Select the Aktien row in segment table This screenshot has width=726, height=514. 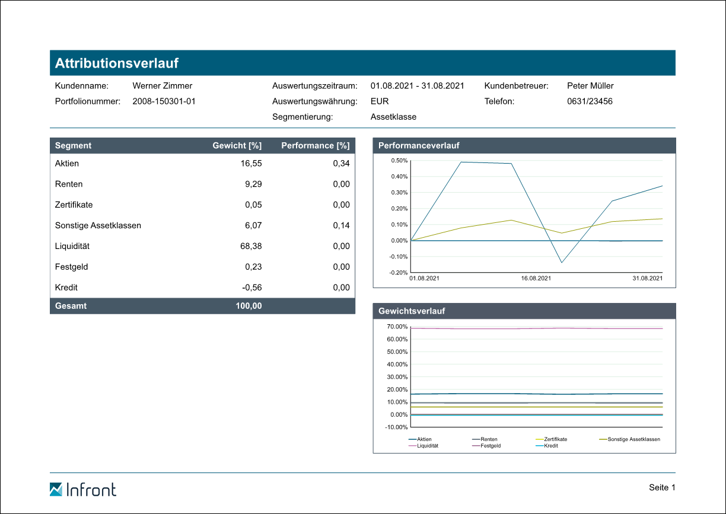tap(202, 164)
